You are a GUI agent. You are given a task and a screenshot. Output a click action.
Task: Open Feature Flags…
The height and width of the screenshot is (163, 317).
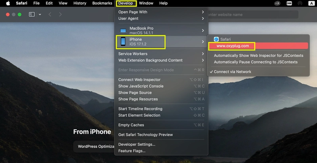coord(161,151)
